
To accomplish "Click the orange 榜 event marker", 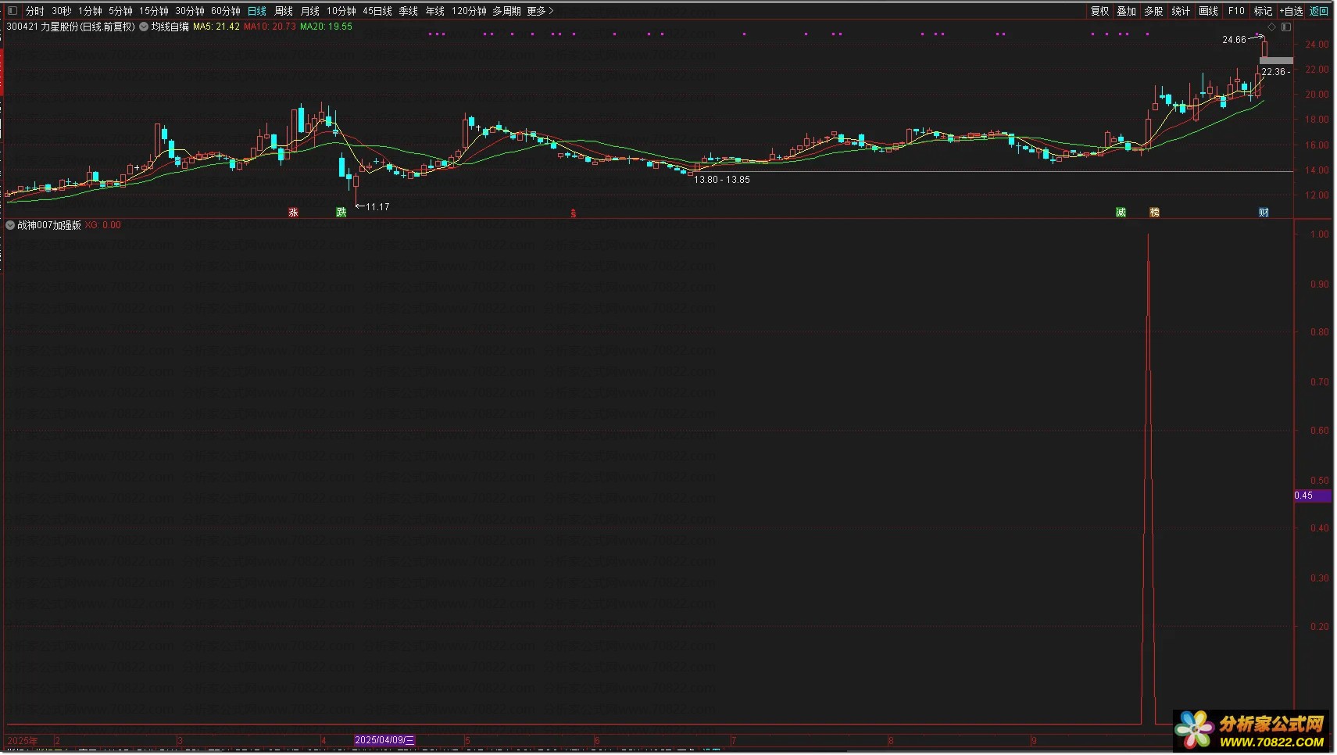I will click(x=1154, y=213).
